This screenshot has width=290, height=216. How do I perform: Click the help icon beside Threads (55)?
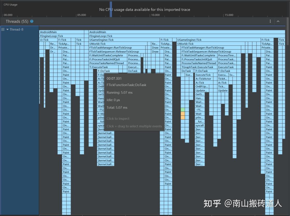coord(31,21)
